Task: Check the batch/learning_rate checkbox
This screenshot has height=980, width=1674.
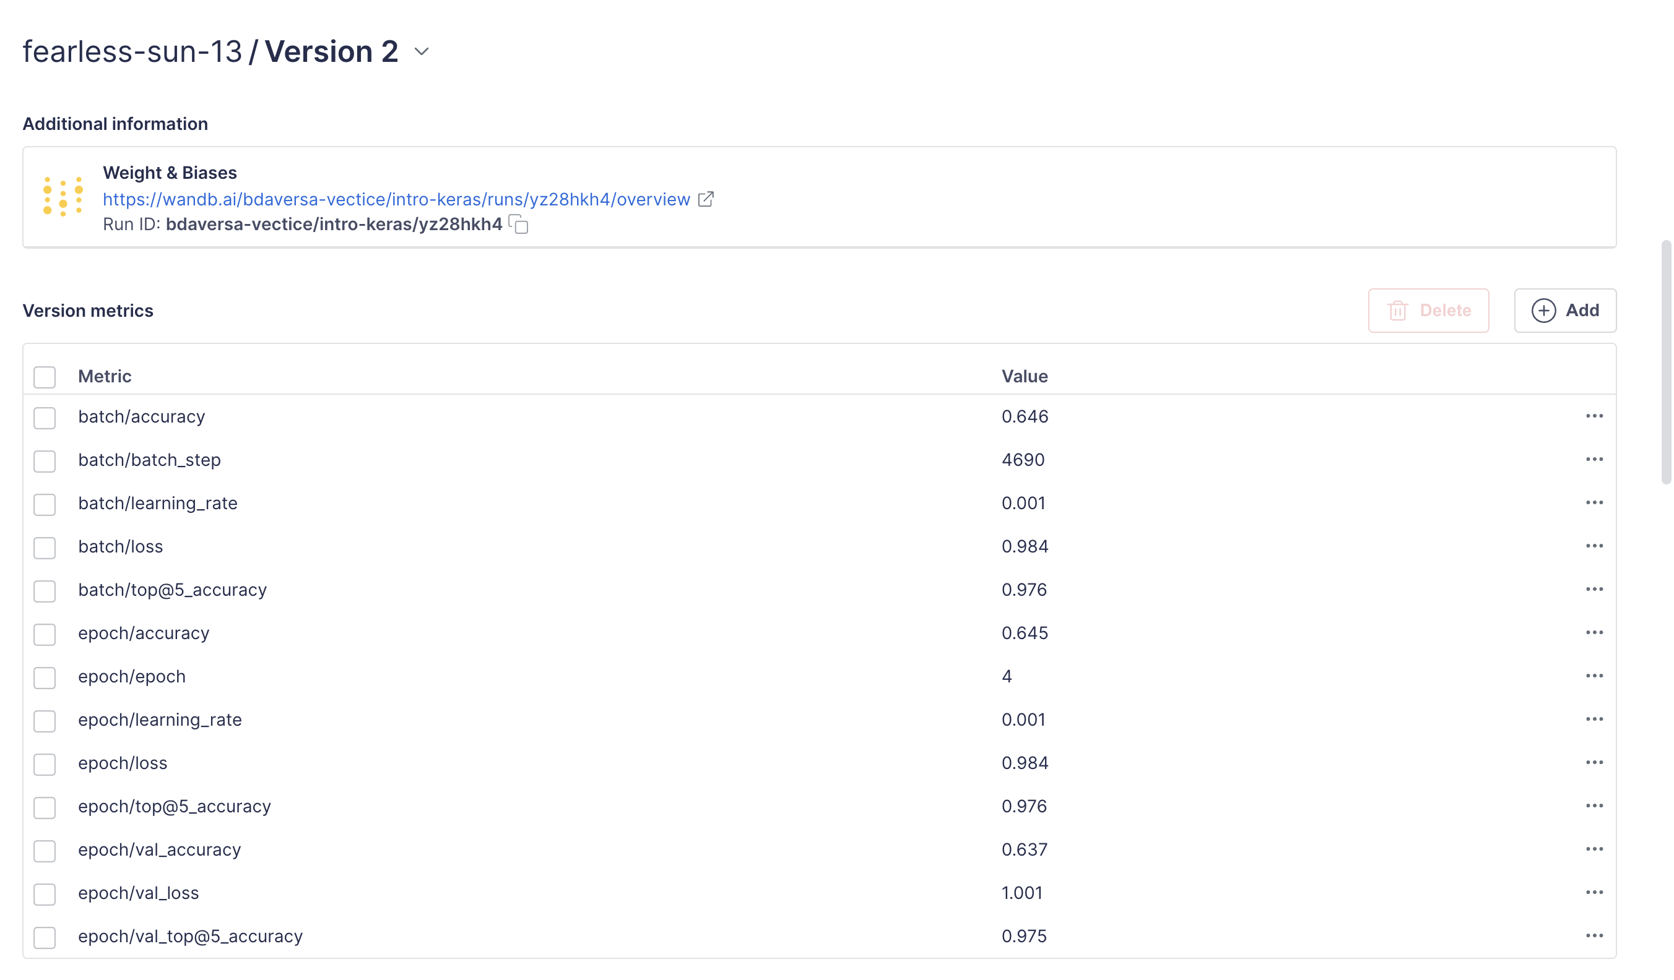Action: coord(45,505)
